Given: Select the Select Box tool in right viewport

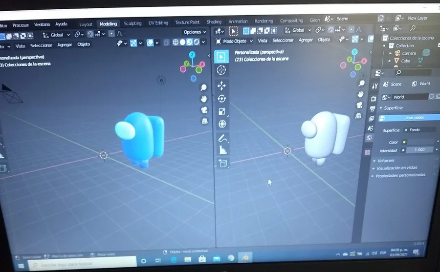Looking at the screenshot, I should (221, 57).
